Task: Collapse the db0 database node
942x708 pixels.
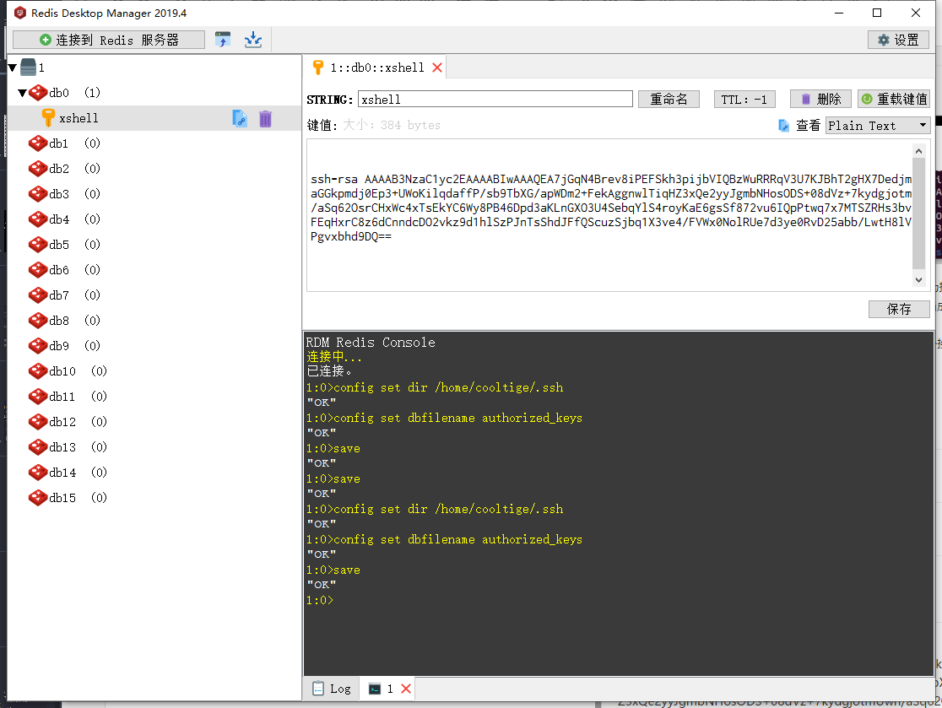Action: tap(22, 93)
